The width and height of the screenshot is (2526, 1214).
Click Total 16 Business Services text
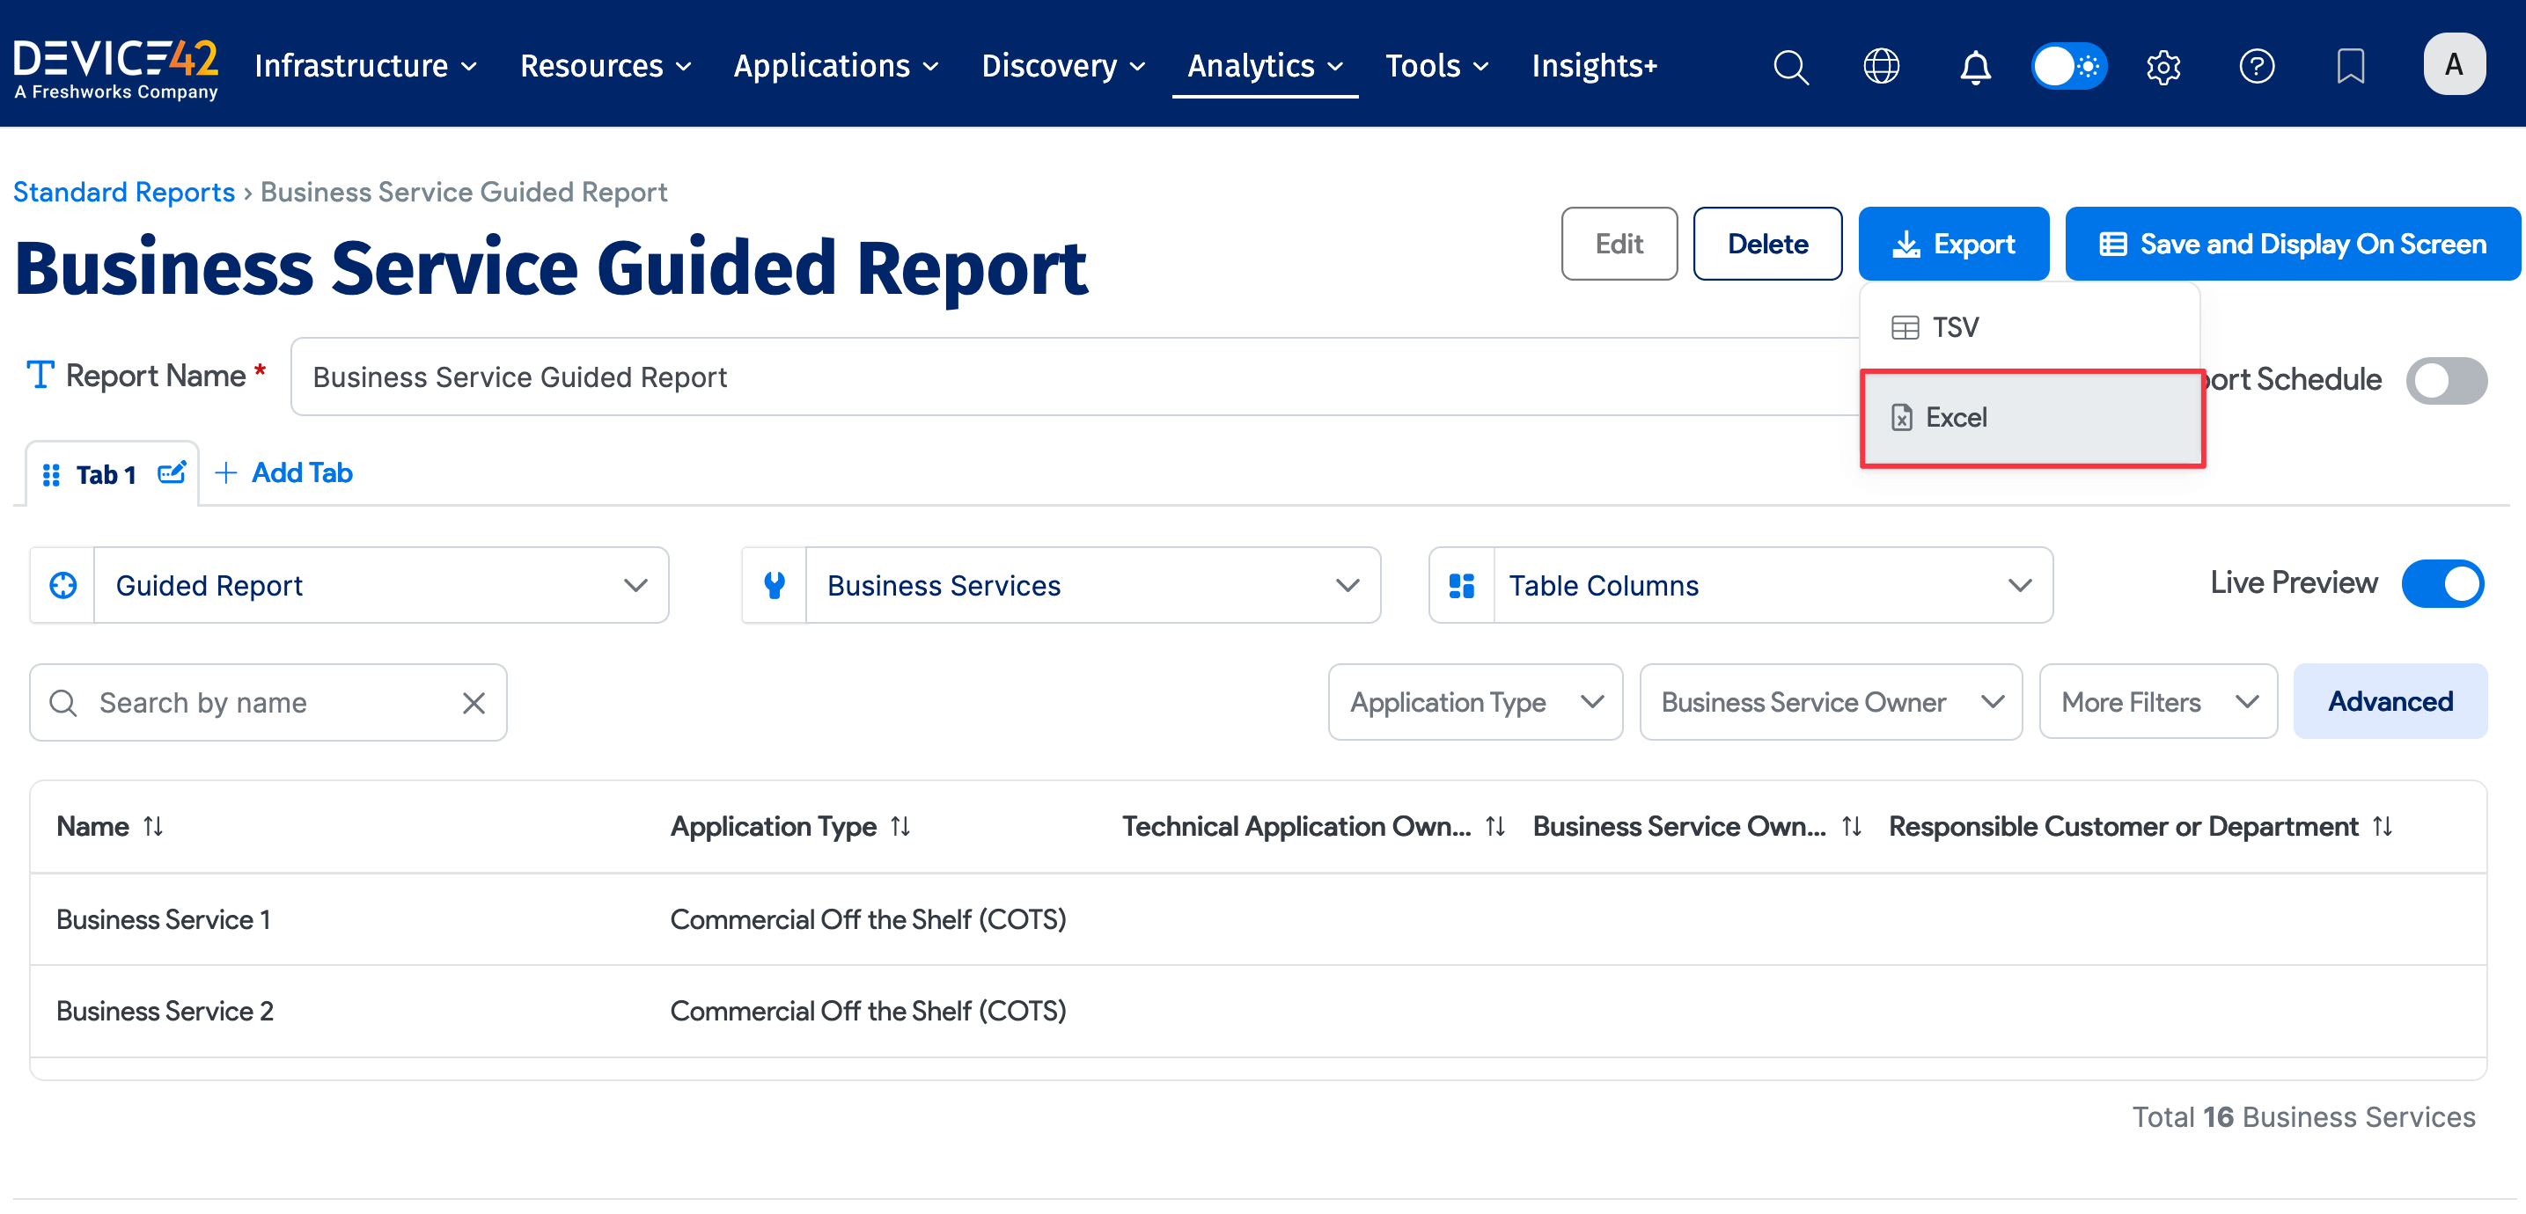tap(2303, 1117)
